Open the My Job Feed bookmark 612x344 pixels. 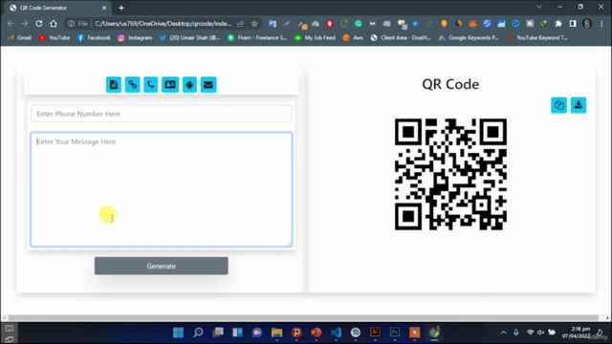(315, 38)
